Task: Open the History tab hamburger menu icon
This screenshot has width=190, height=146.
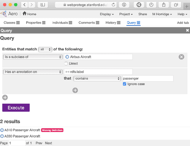Action: (119, 23)
